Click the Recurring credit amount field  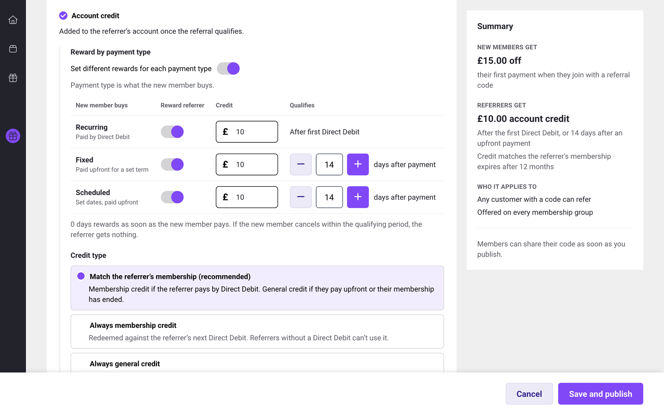(x=247, y=132)
